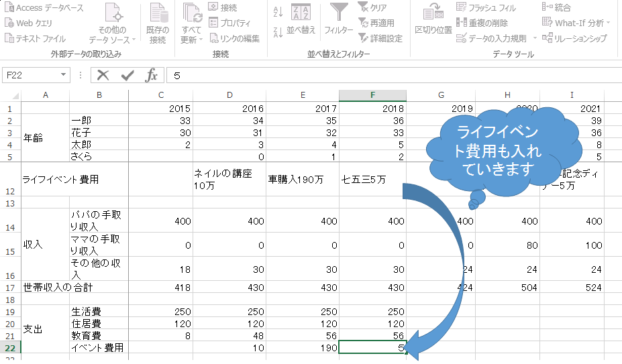Sort descending Z to A

pyautogui.click(x=278, y=32)
